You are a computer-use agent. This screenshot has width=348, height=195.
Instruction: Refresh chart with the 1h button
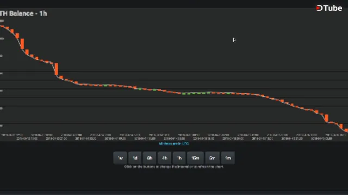pos(179,158)
